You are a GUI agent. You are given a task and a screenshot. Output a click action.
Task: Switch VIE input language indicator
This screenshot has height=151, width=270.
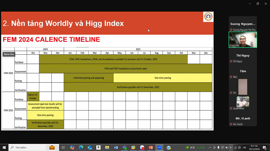coord(244,147)
